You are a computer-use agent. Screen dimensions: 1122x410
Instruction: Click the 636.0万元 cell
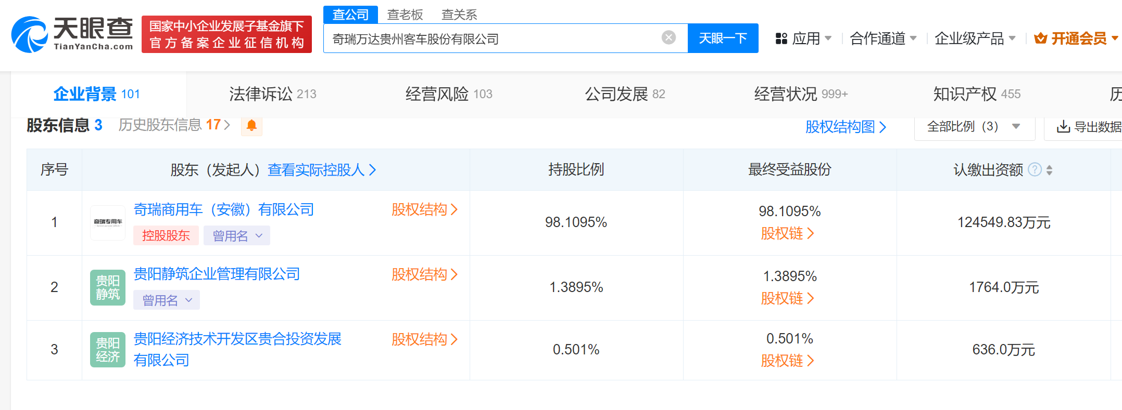tap(1004, 350)
